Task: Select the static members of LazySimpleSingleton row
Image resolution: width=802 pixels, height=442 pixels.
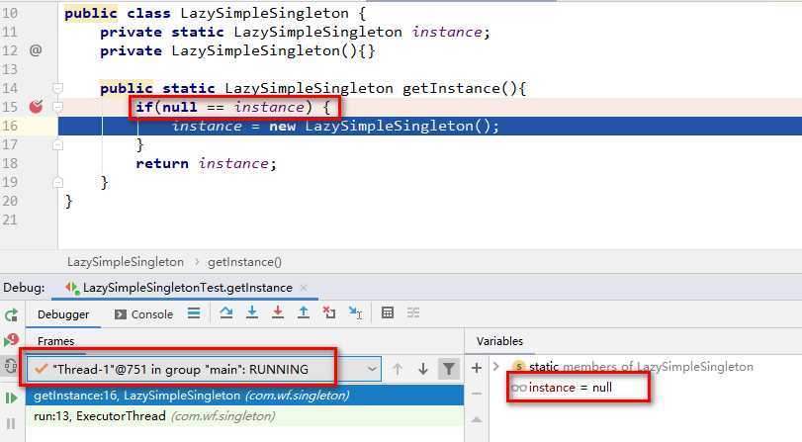Action: tap(633, 366)
